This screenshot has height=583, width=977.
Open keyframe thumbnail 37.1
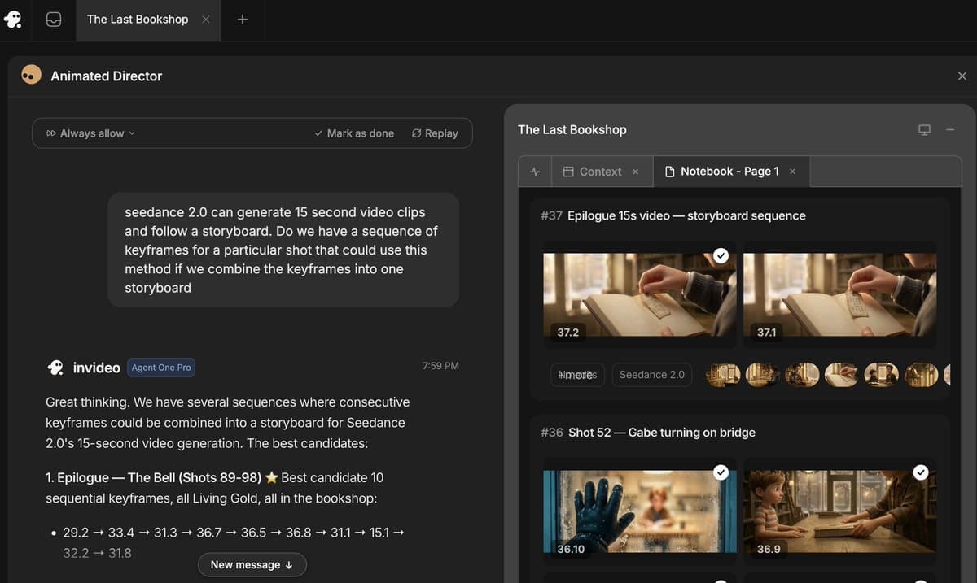(x=839, y=294)
